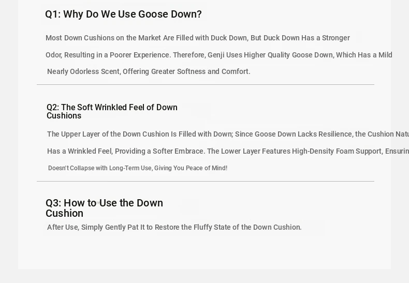This screenshot has width=409, height=283.
Task: Click the phrase 'Fluffy State of the Down Cushion'
Action: (247, 227)
